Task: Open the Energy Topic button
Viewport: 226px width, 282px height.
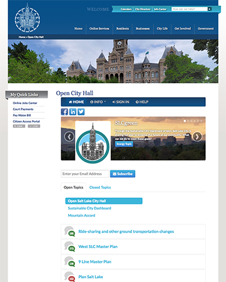Action: point(124,144)
